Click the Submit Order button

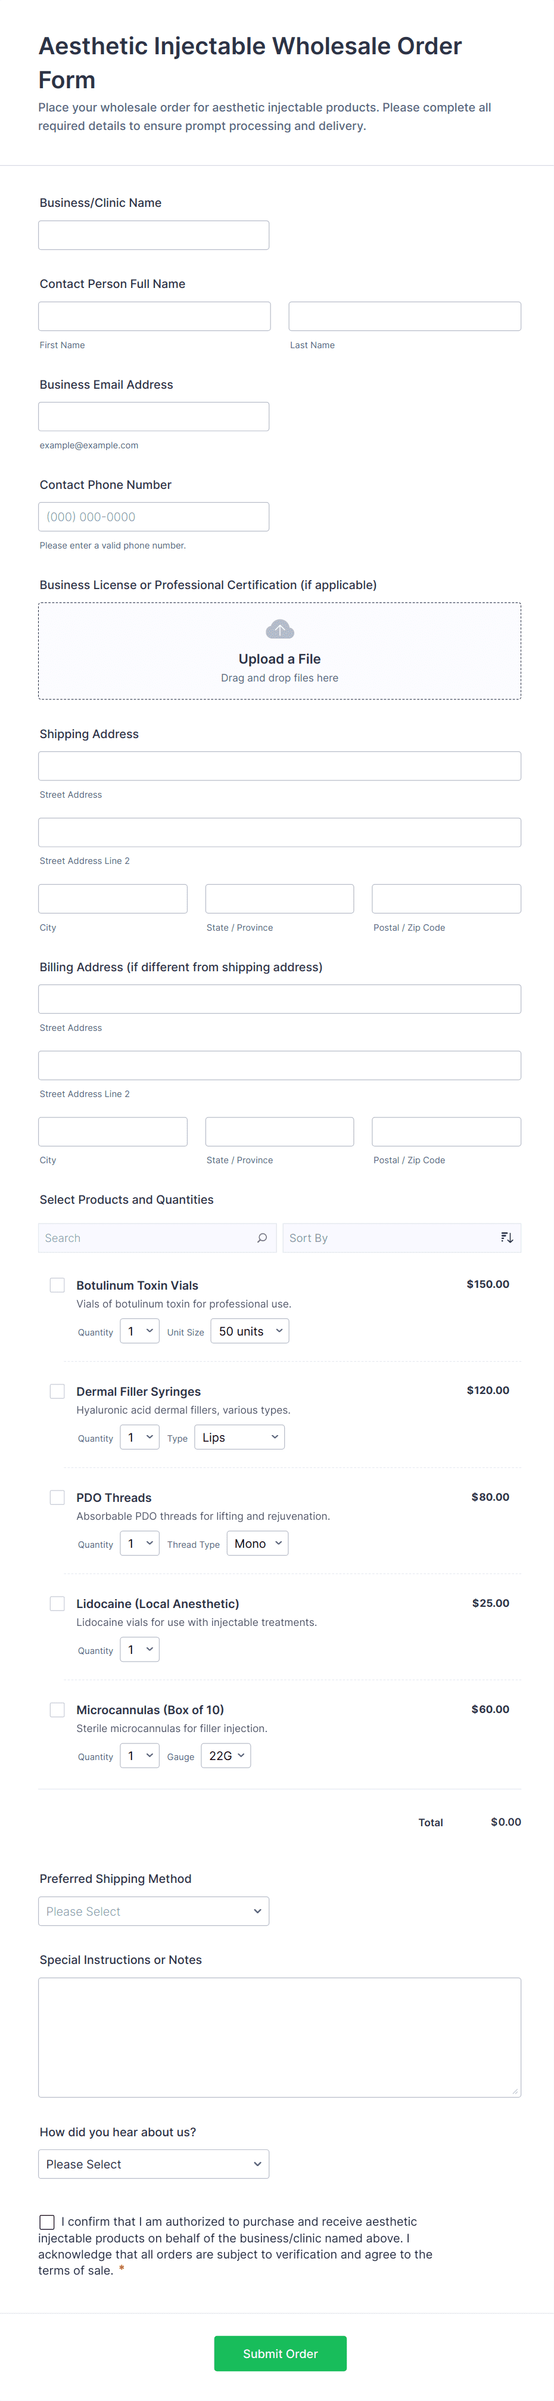click(280, 2353)
